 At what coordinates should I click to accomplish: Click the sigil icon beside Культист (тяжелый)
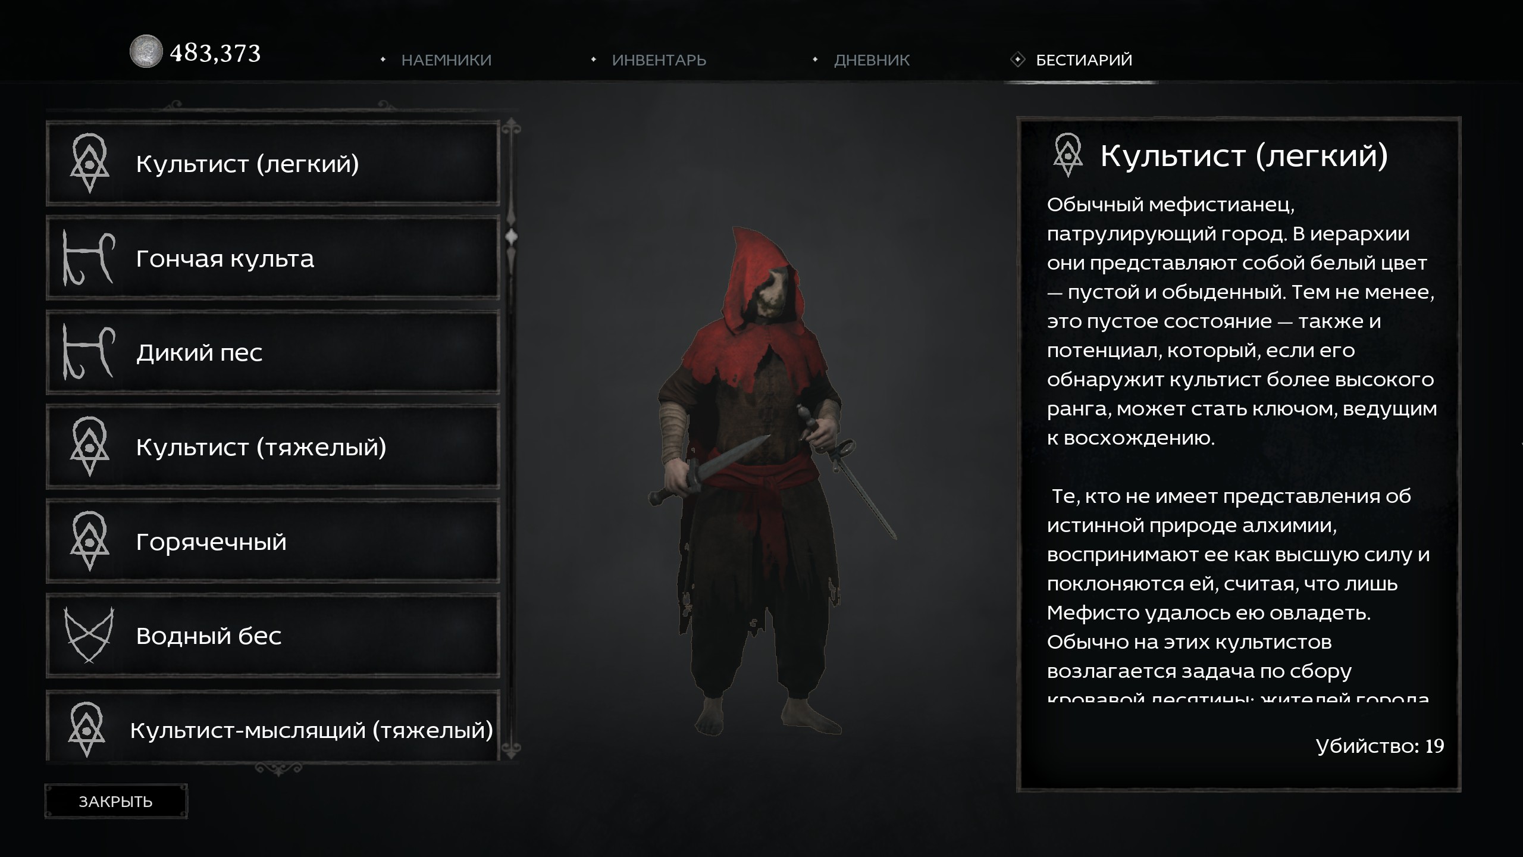pos(90,446)
